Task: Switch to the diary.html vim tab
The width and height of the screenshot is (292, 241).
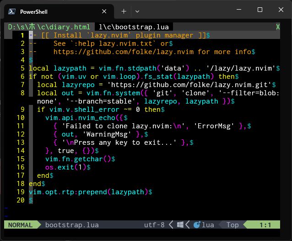Action: (49, 27)
